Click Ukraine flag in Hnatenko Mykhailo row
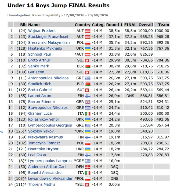Screen dimensions: 177x192 [x=88, y=49]
